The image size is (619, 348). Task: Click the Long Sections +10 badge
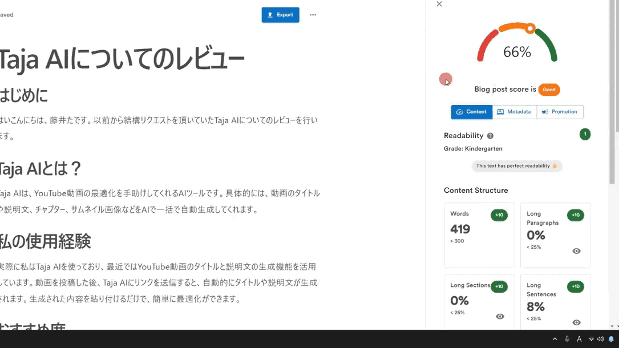click(499, 286)
